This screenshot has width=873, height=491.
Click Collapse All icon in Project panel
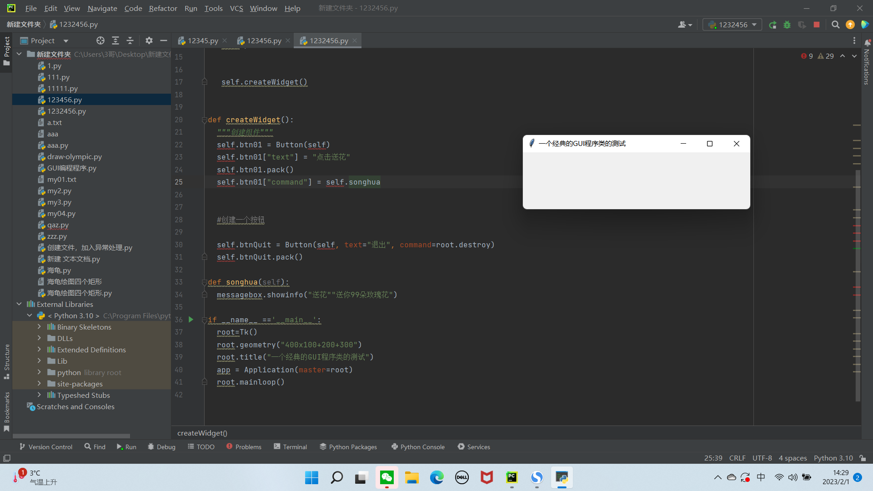pos(130,41)
